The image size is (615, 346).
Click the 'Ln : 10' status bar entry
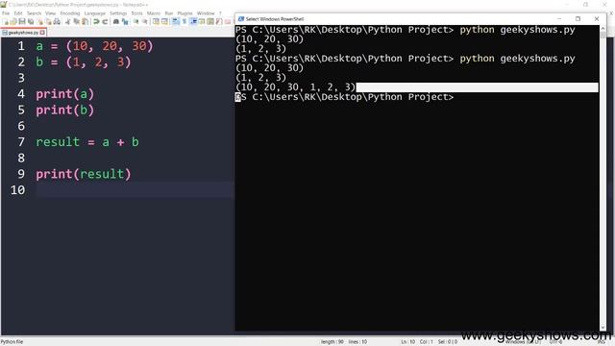pos(407,342)
